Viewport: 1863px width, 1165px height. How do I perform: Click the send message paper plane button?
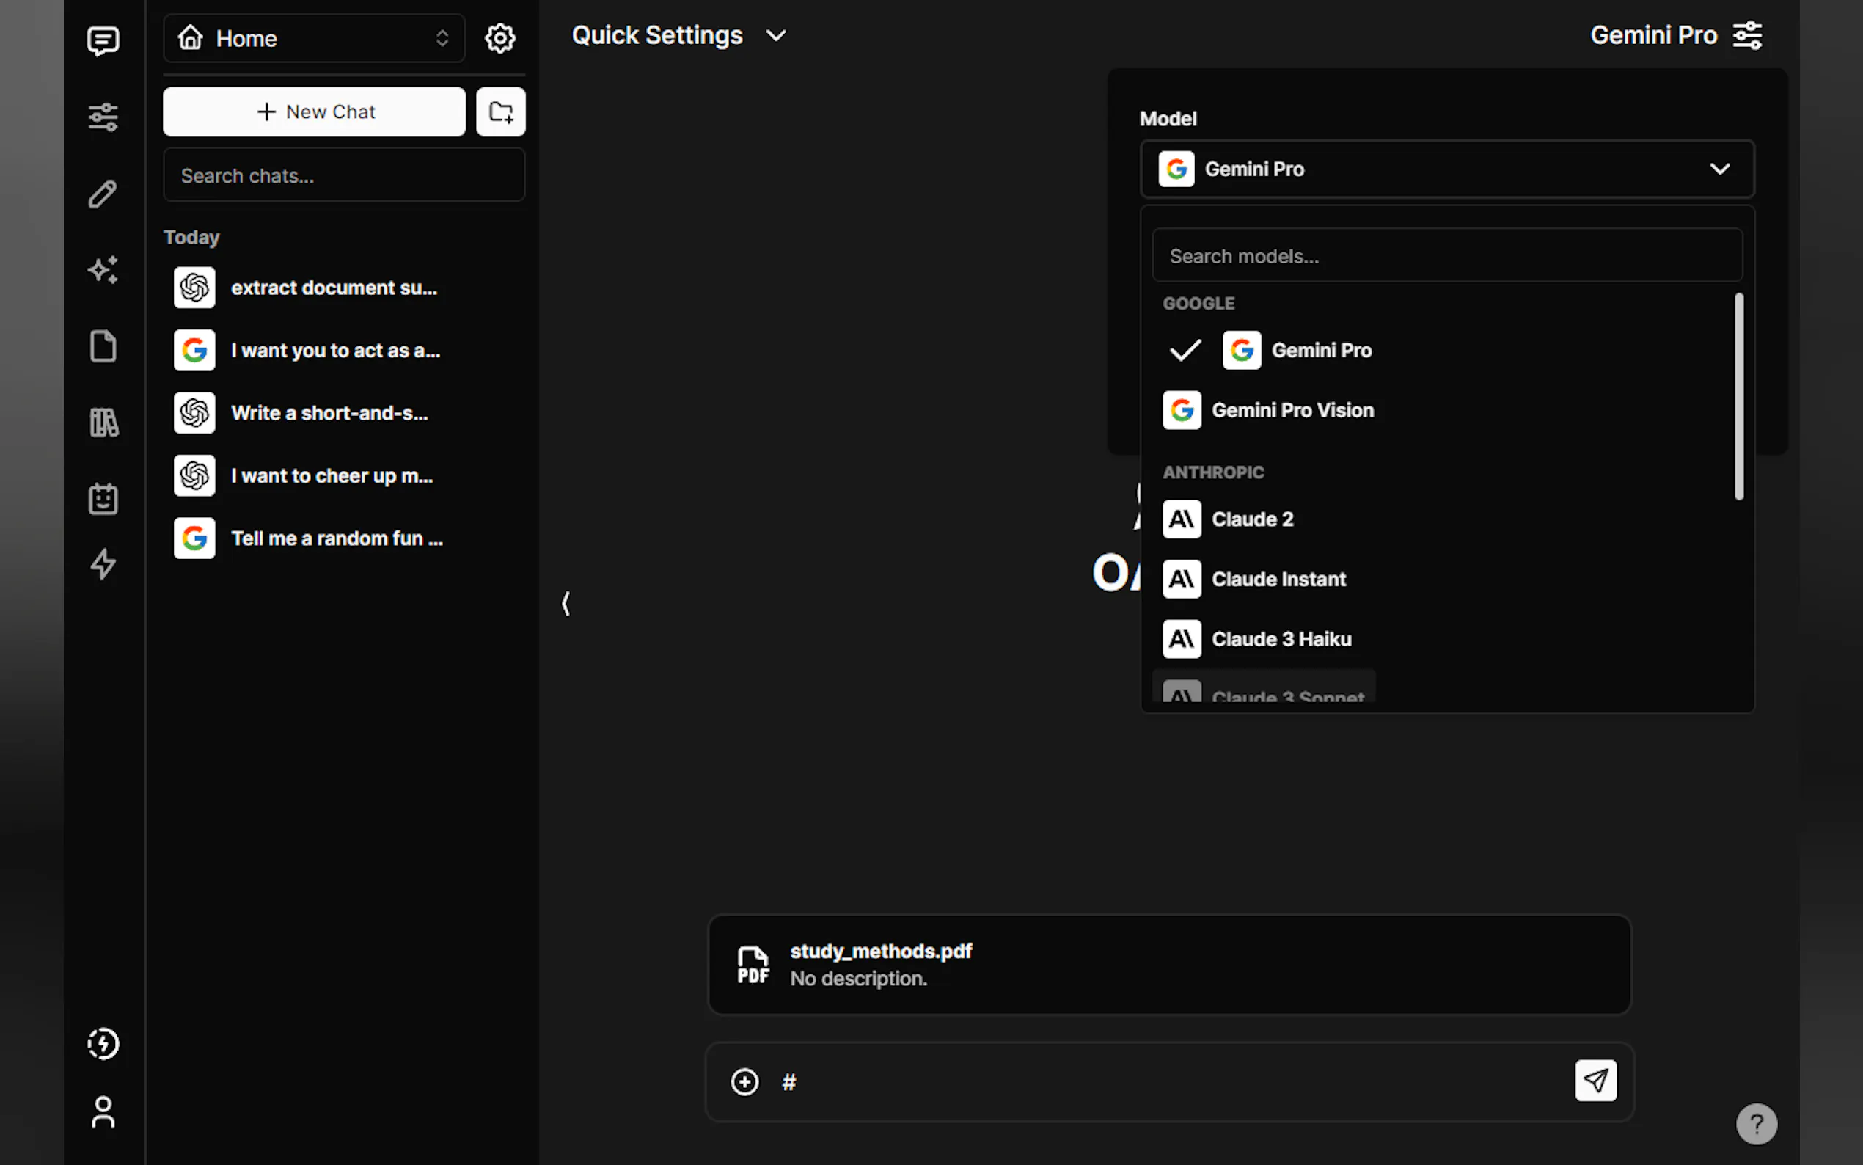pyautogui.click(x=1595, y=1080)
